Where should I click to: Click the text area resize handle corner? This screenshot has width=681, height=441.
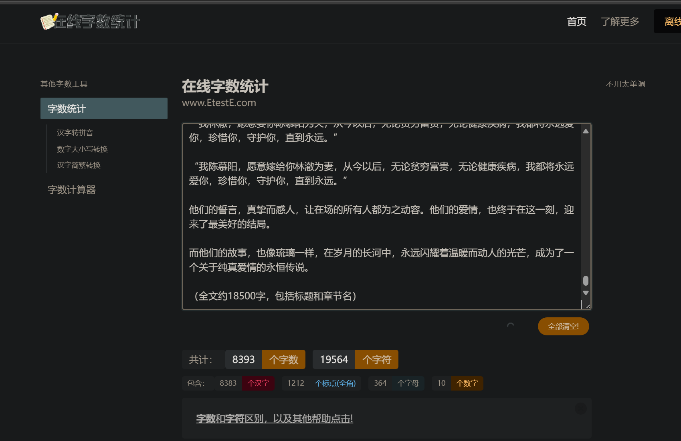pos(586,305)
